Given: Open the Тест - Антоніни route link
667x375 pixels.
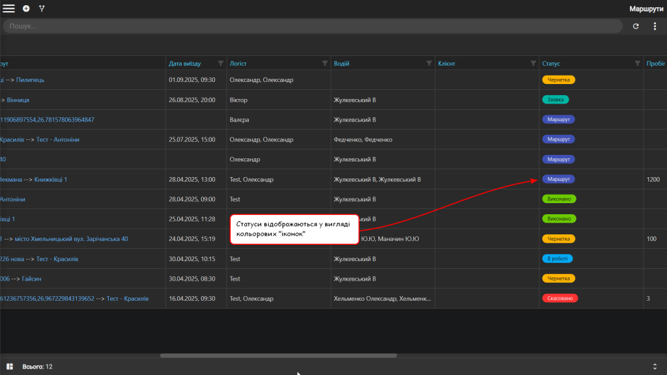Looking at the screenshot, I should pyautogui.click(x=58, y=139).
